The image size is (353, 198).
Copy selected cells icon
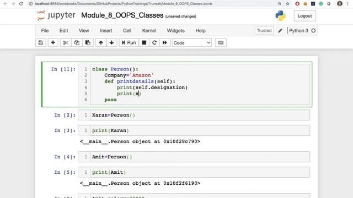point(77,43)
